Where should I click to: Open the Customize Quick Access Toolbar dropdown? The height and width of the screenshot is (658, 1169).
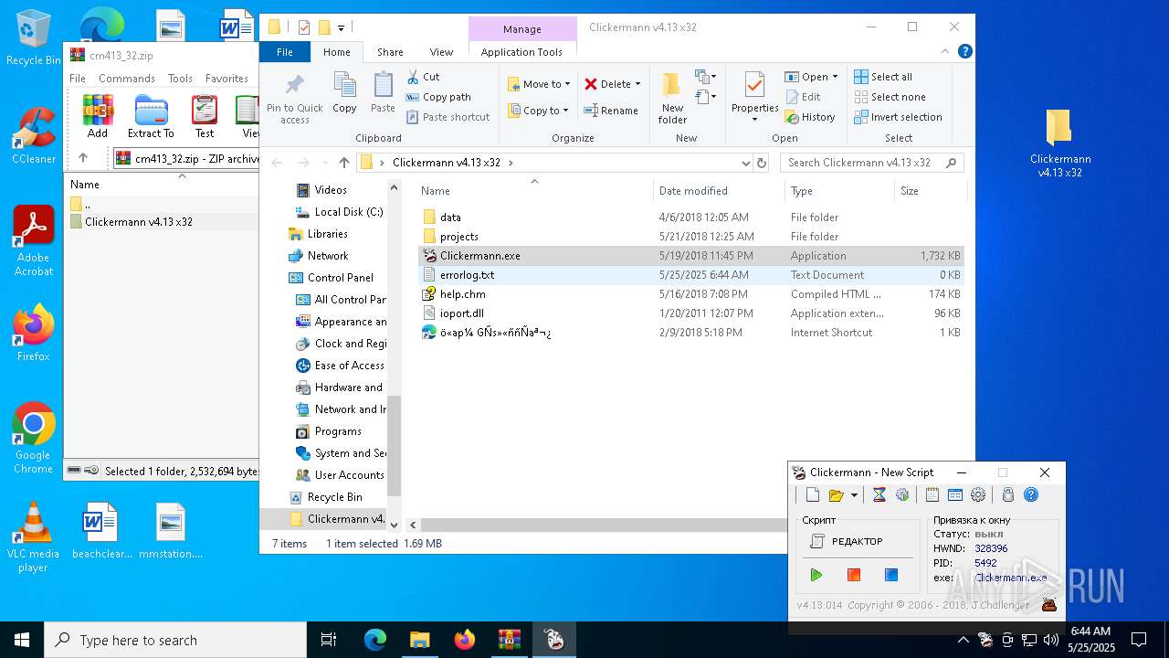click(x=341, y=28)
